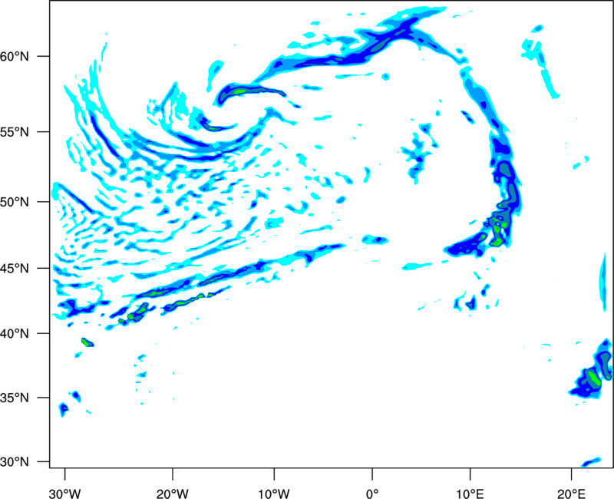Screen dimensions: 614x499
Task: Click the 10°W longitude label
Action: (x=274, y=494)
